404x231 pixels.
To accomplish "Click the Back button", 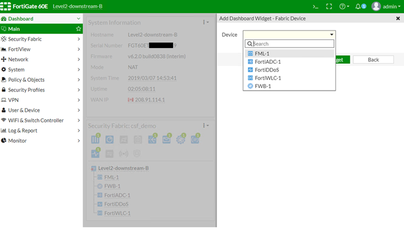I will pos(373,59).
